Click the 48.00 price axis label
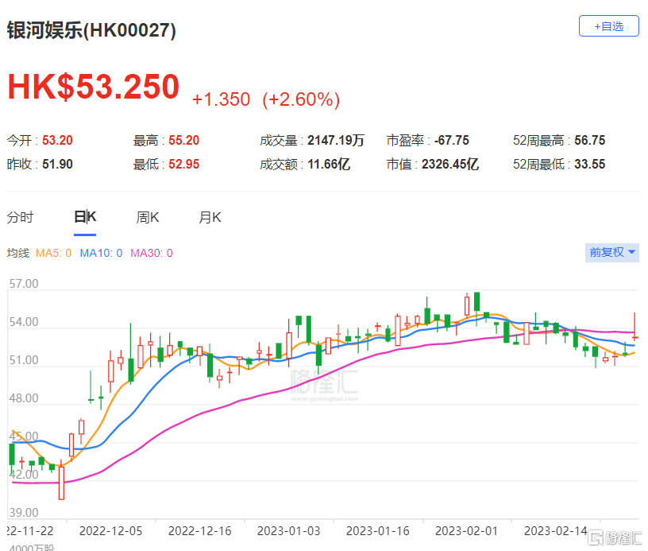 click(x=24, y=398)
